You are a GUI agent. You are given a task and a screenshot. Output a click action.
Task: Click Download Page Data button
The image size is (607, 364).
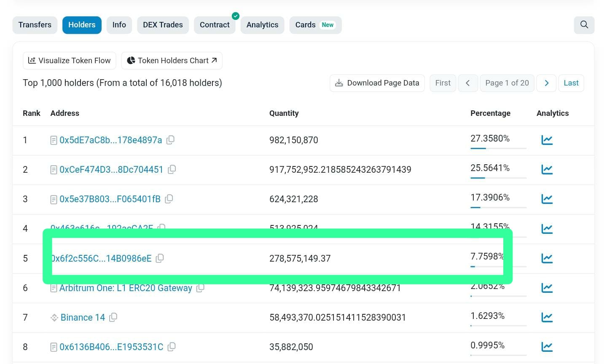pos(377,83)
